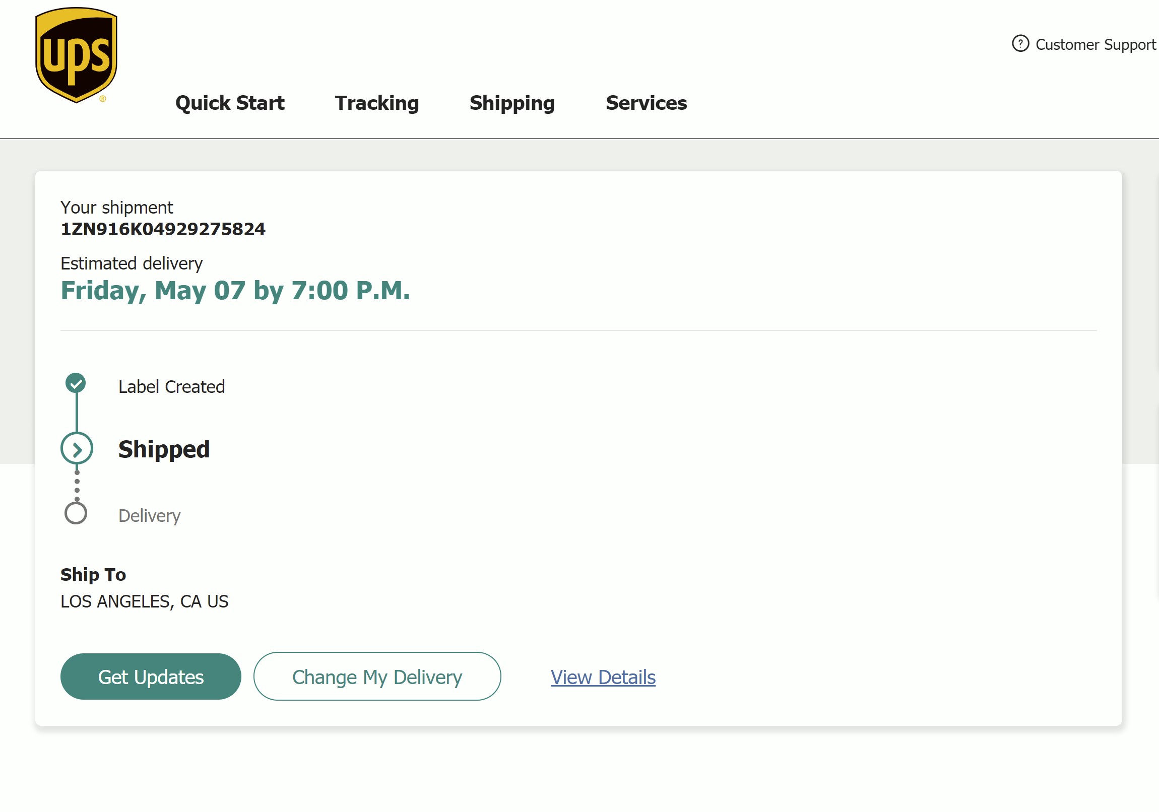The height and width of the screenshot is (812, 1159).
Task: Click the circled arrow beside Shipped
Action: click(77, 448)
